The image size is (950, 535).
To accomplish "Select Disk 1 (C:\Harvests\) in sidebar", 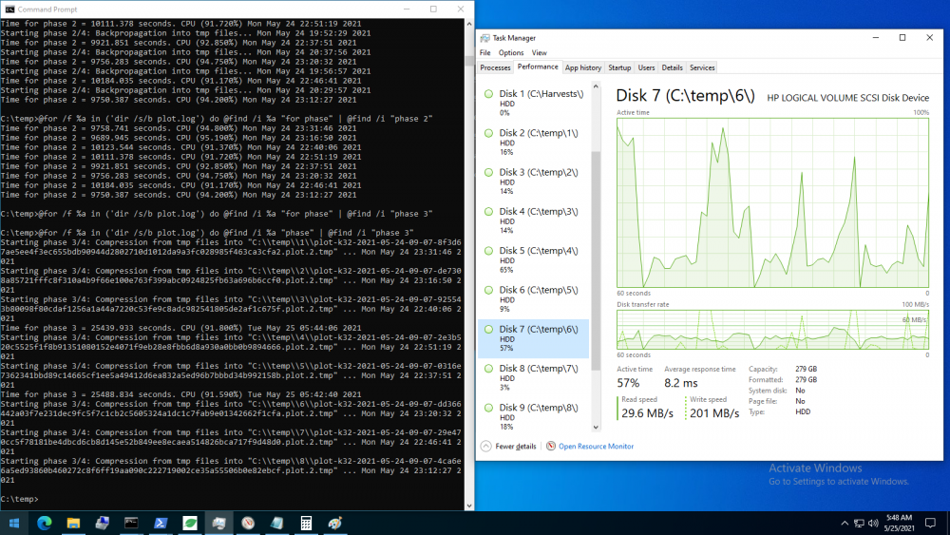I will [534, 103].
